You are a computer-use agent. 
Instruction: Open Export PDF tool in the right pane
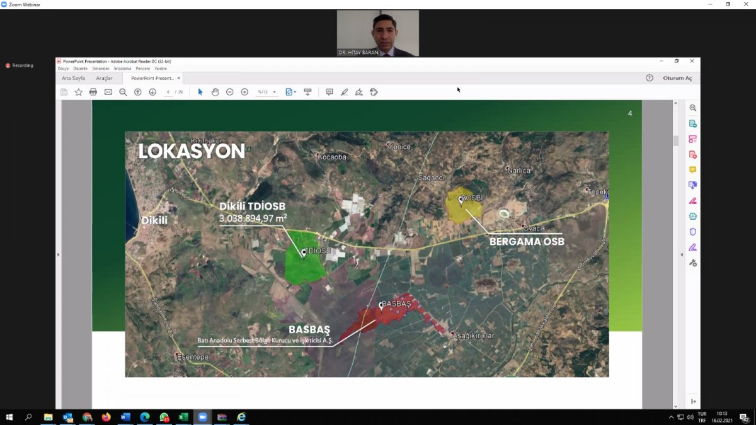pos(693,123)
